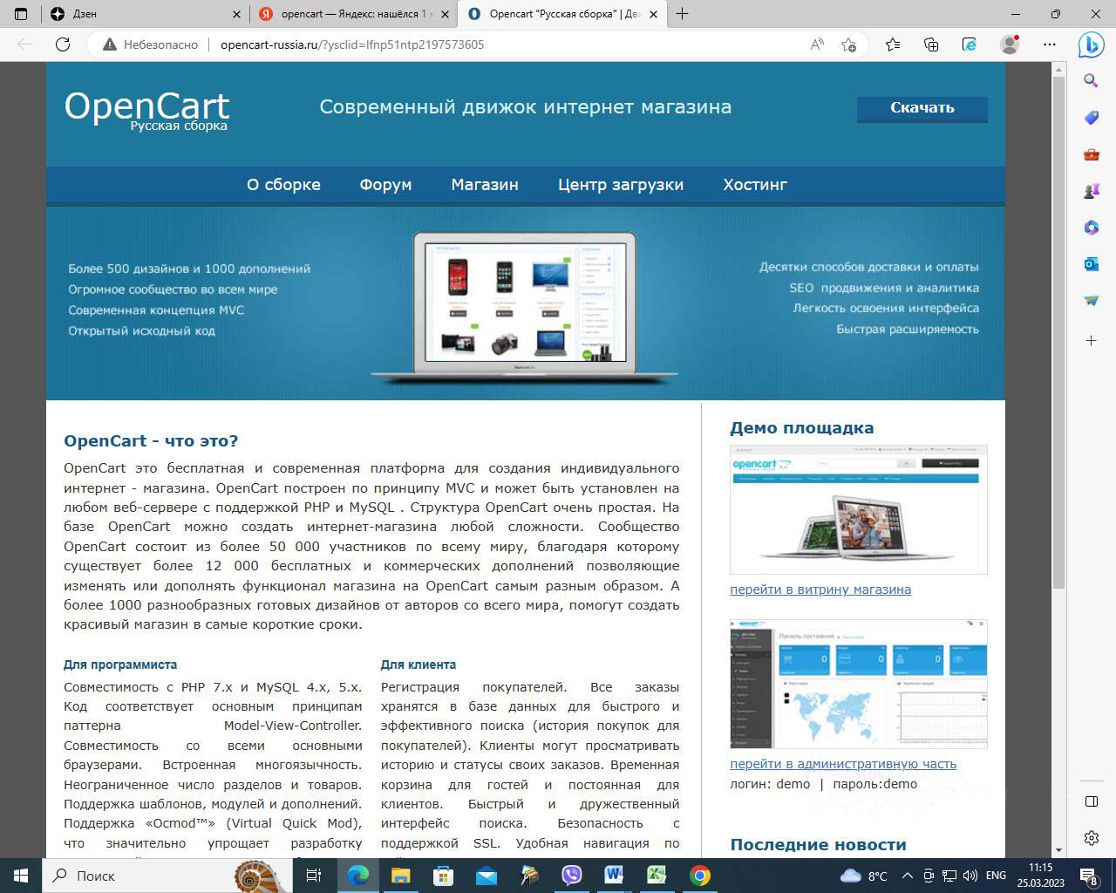The image size is (1116, 893).
Task: Click the Скачать download button
Action: coord(922,108)
